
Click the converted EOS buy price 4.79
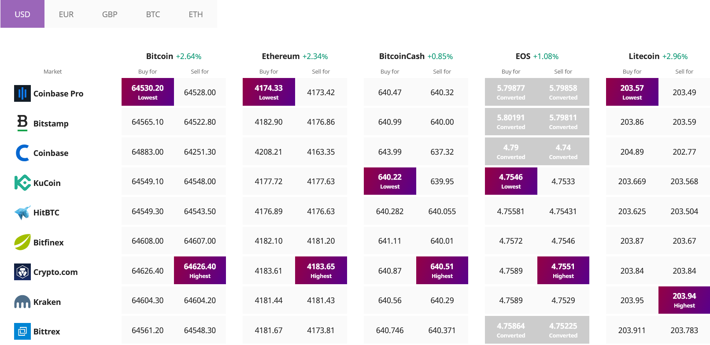[x=511, y=152]
